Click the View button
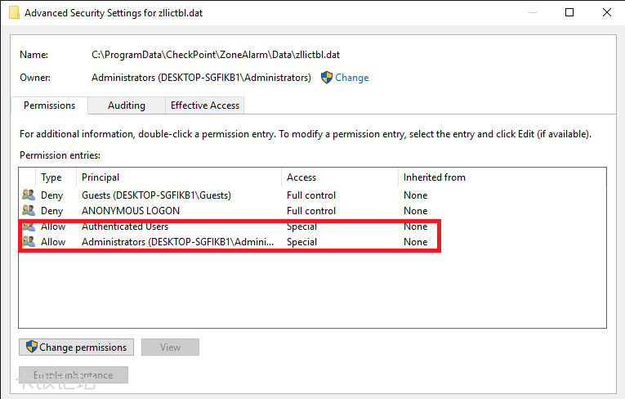This screenshot has height=399, width=625. (170, 347)
